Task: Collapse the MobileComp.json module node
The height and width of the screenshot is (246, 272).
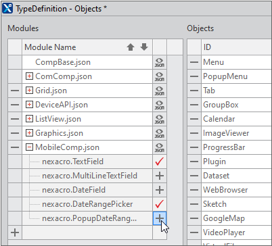Action: click(29, 147)
